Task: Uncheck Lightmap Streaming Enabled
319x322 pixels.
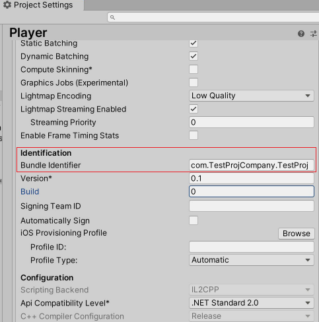Action: point(194,109)
